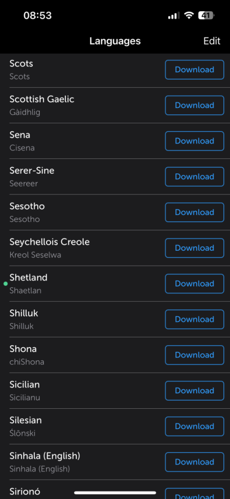The width and height of the screenshot is (230, 499).
Task: Download the Silesian language
Action: [x=194, y=426]
